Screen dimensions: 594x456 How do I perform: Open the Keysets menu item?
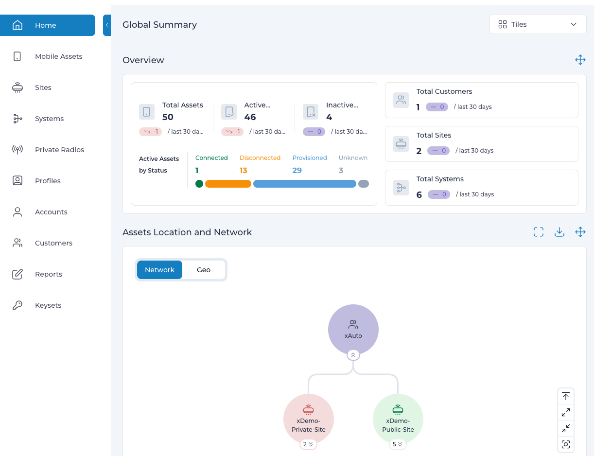pyautogui.click(x=48, y=305)
